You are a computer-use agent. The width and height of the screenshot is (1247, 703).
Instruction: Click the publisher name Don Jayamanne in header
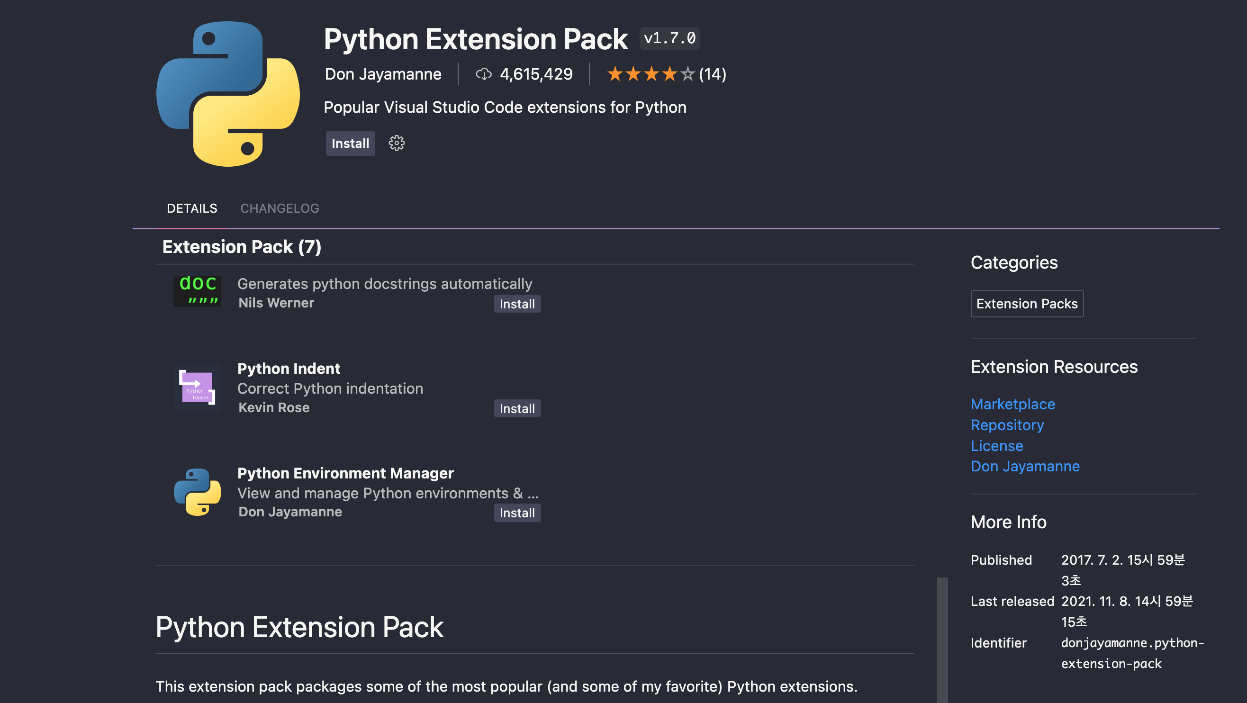(382, 74)
